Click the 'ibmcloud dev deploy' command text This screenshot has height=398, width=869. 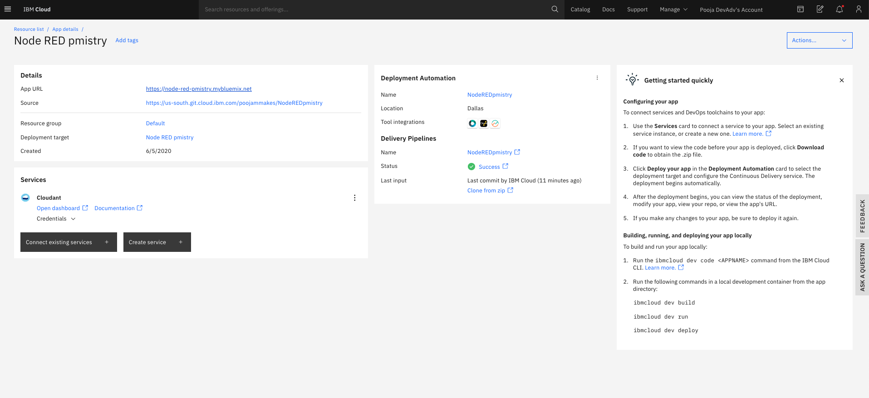(666, 330)
